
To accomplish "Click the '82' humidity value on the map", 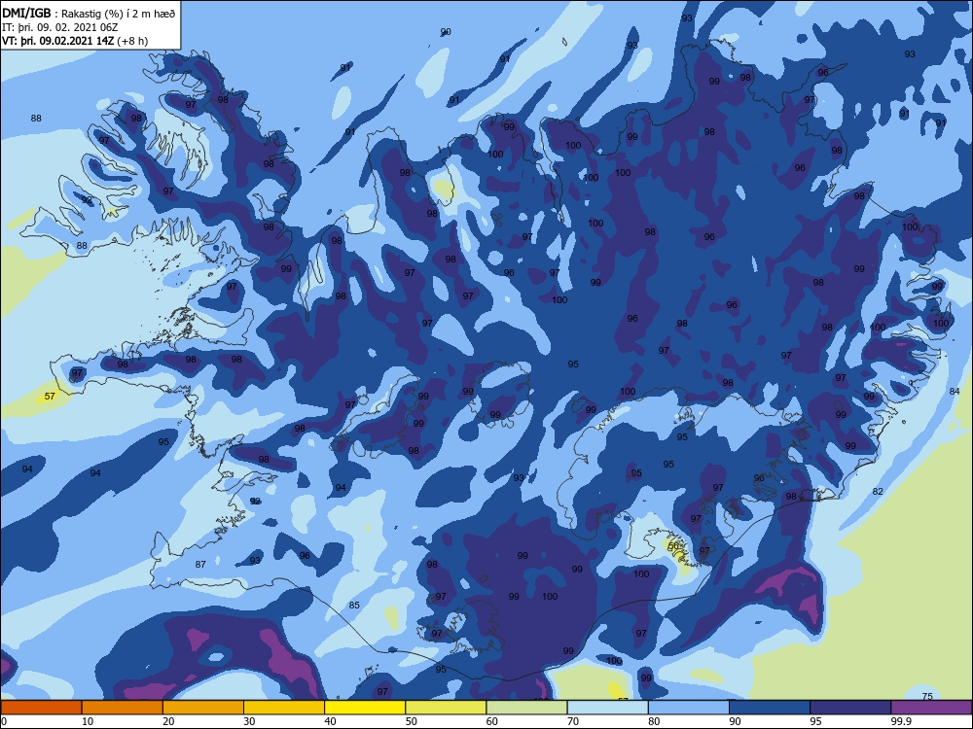I will 878,492.
